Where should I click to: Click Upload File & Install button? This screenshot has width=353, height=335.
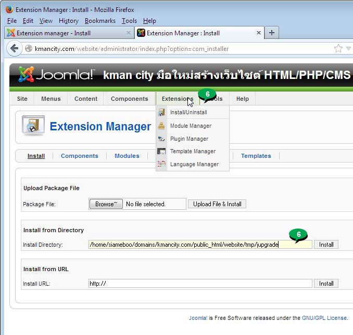217,204
